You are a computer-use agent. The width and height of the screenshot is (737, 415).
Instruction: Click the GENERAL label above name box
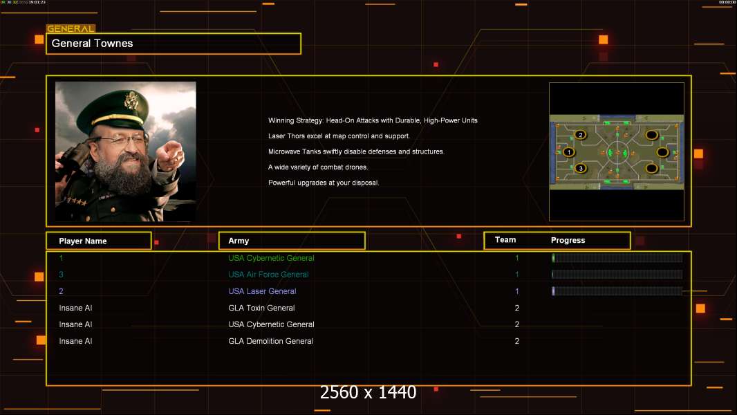(71, 28)
